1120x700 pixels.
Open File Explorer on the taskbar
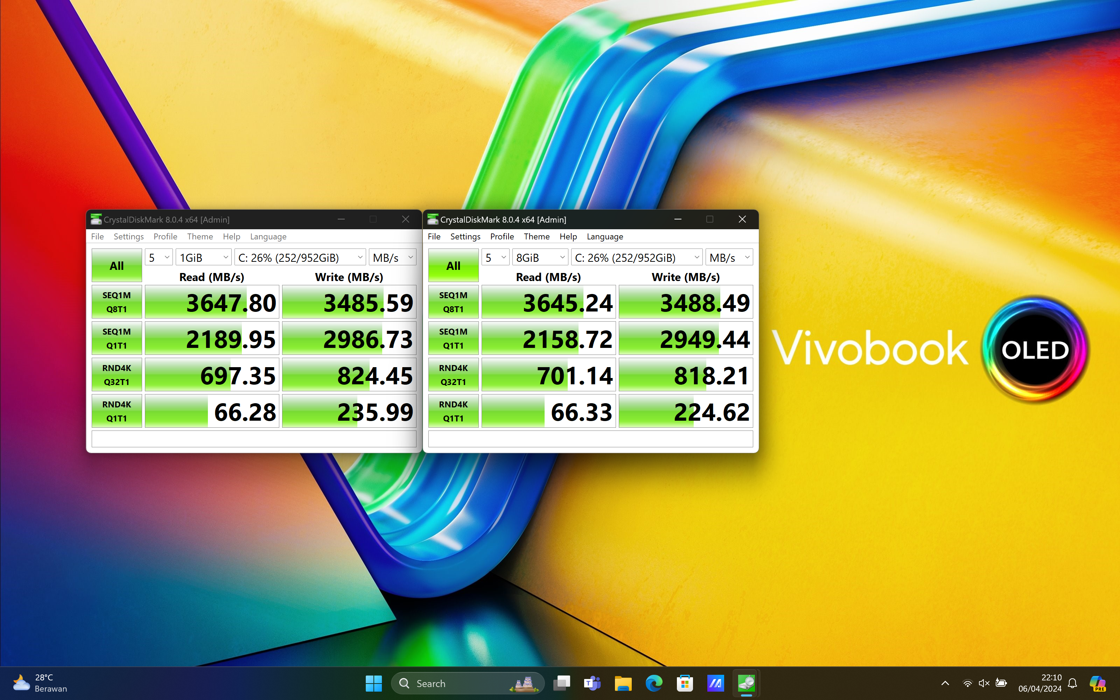pos(623,683)
